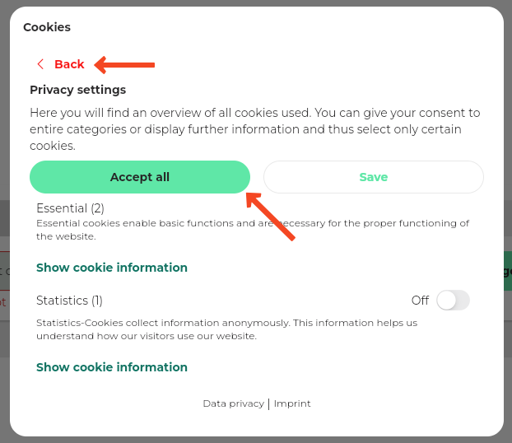This screenshot has height=443, width=512.
Task: Open the 'Imprint' footer link
Action: pos(292,403)
